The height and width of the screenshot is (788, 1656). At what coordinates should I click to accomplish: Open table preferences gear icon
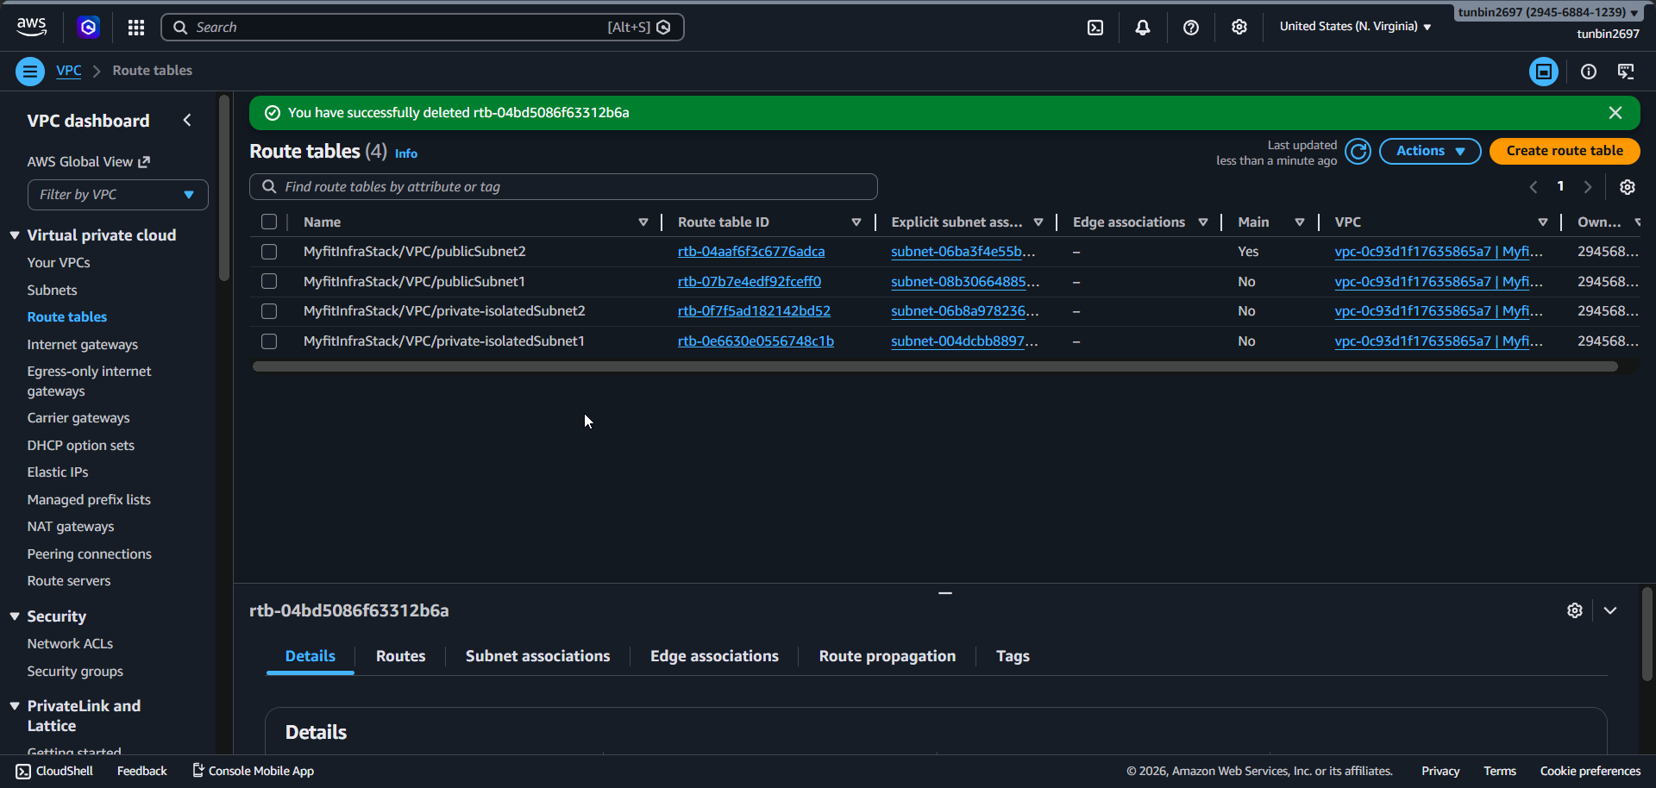[1627, 187]
